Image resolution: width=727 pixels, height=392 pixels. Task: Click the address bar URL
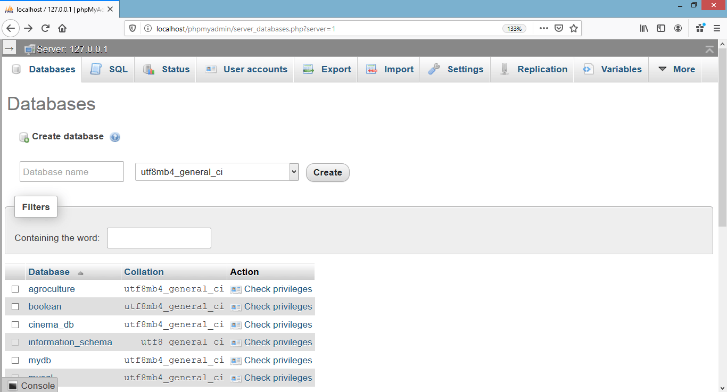245,29
